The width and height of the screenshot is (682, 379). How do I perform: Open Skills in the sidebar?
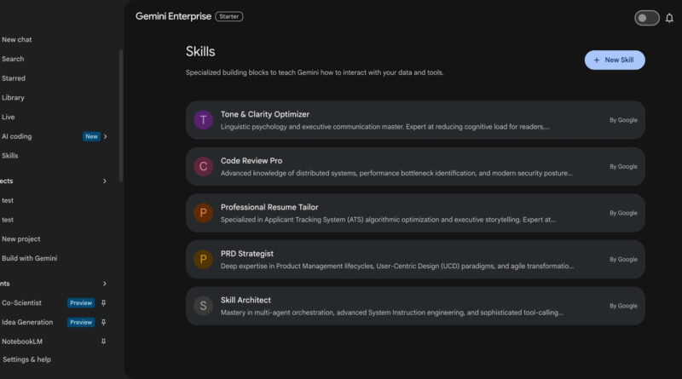coord(10,156)
